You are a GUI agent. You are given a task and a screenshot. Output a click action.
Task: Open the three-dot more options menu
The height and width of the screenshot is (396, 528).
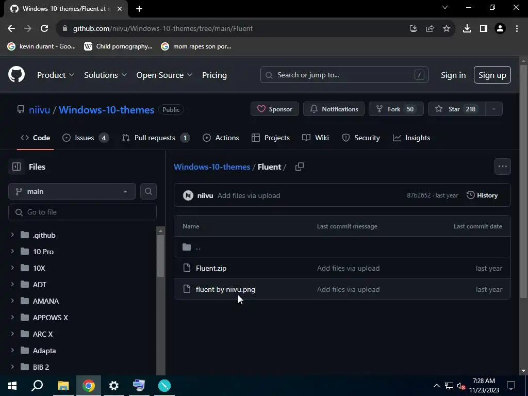[502, 167]
